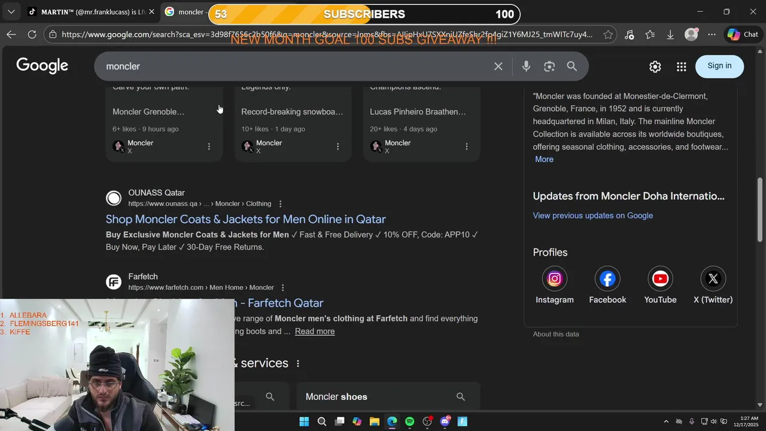Open the browser profile avatar

[691, 35]
